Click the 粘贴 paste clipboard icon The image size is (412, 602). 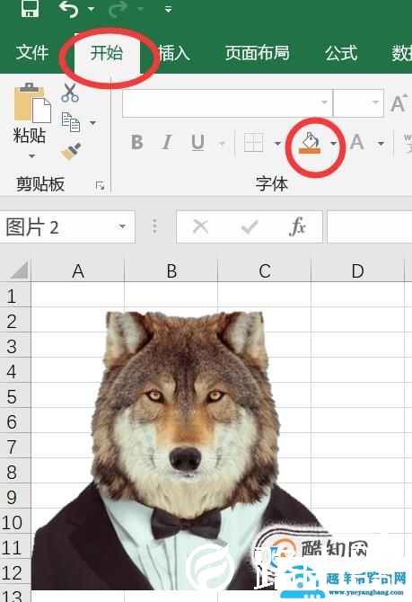click(x=32, y=102)
